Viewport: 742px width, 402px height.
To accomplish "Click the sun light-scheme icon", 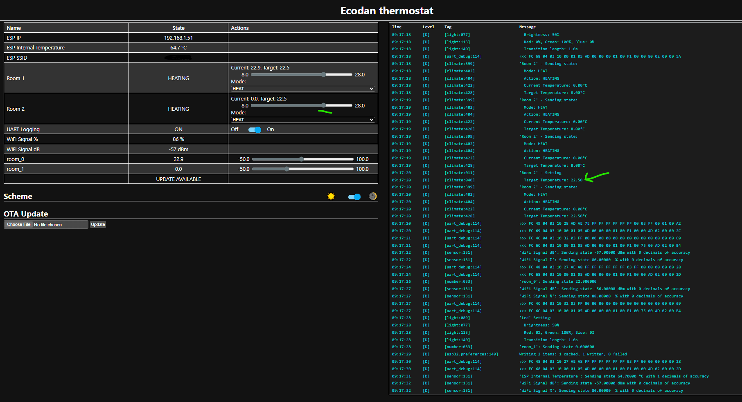I will tap(331, 197).
